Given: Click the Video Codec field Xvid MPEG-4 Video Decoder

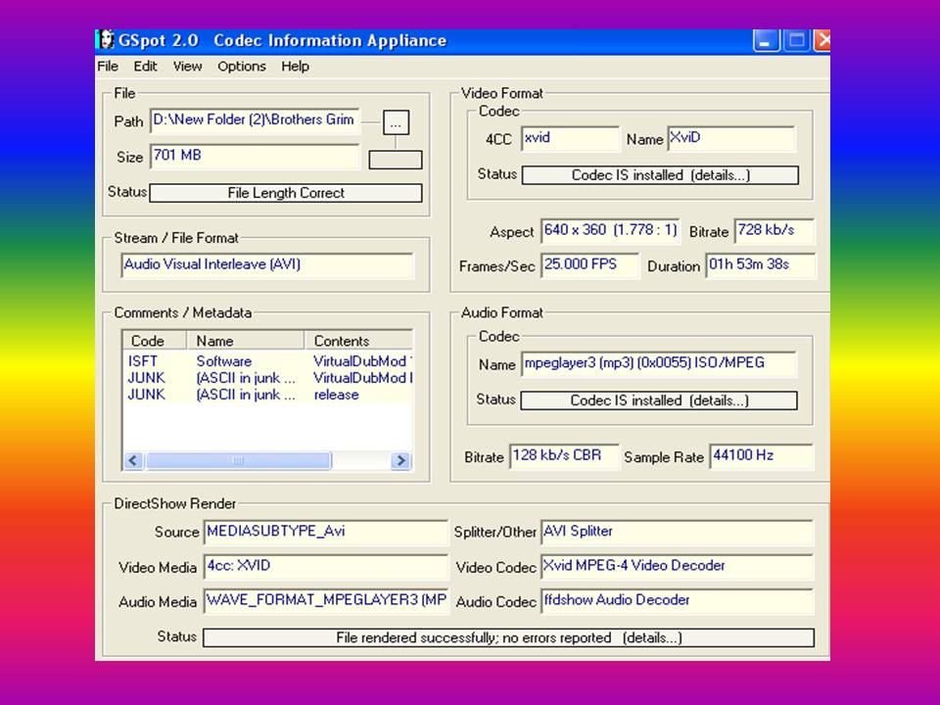Looking at the screenshot, I should tap(677, 567).
